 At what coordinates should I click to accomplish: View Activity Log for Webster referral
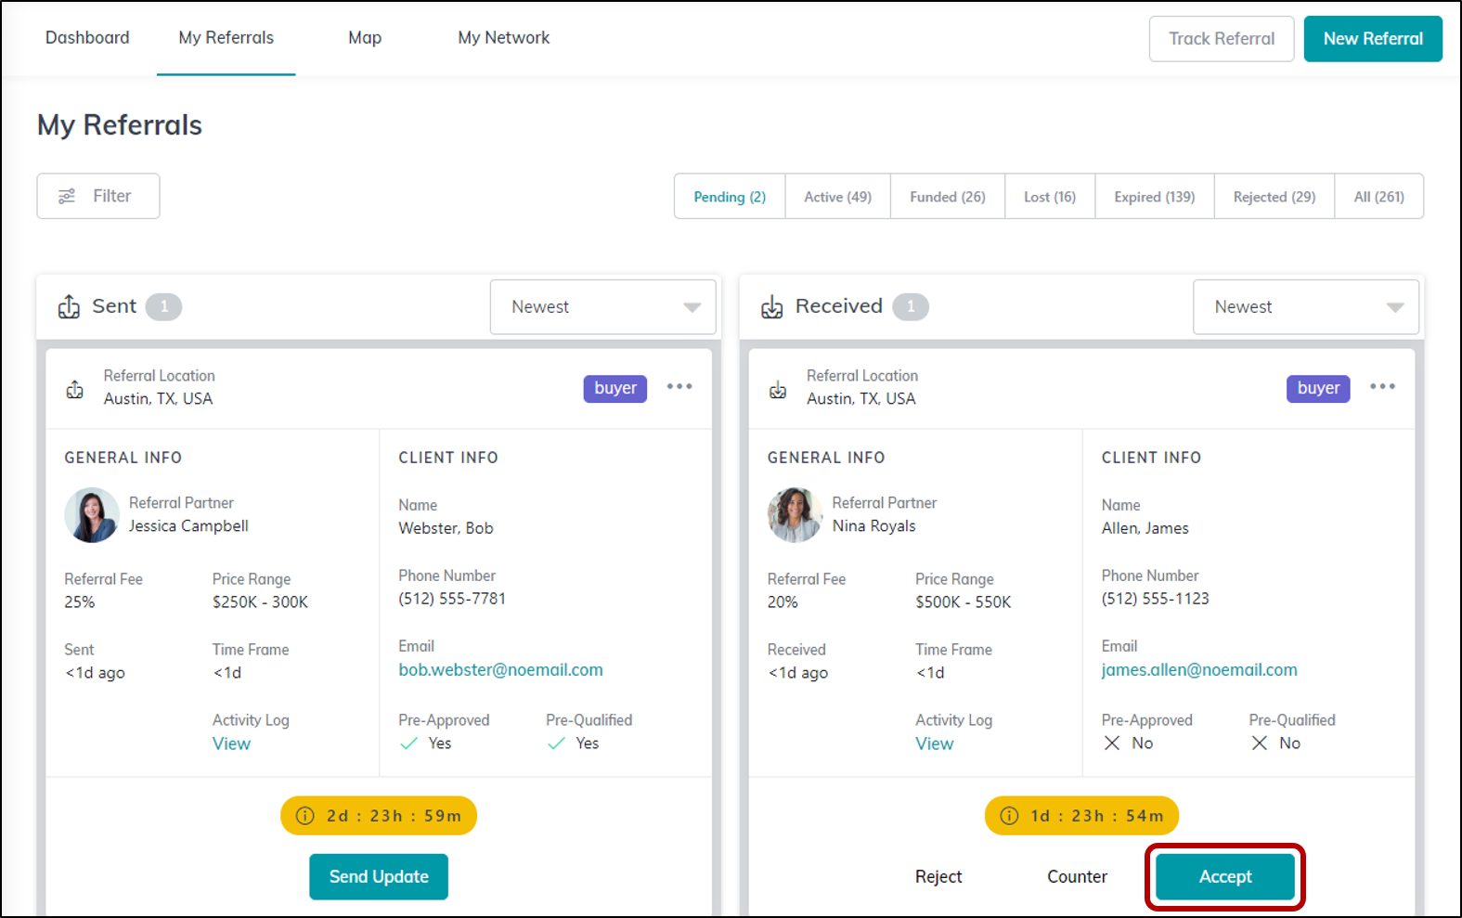pos(231,743)
